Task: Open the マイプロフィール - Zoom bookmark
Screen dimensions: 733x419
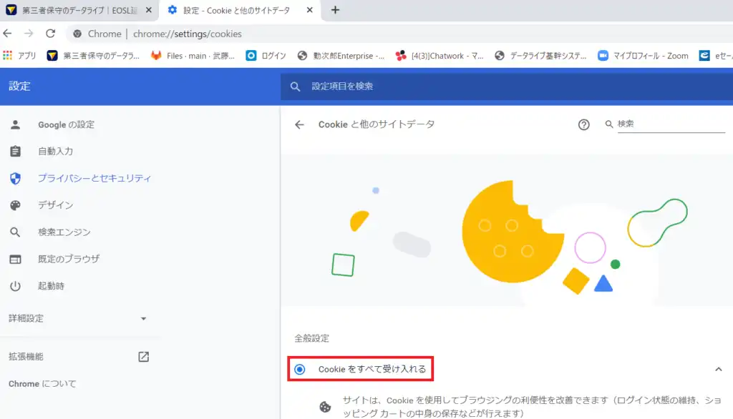Action: pyautogui.click(x=644, y=56)
